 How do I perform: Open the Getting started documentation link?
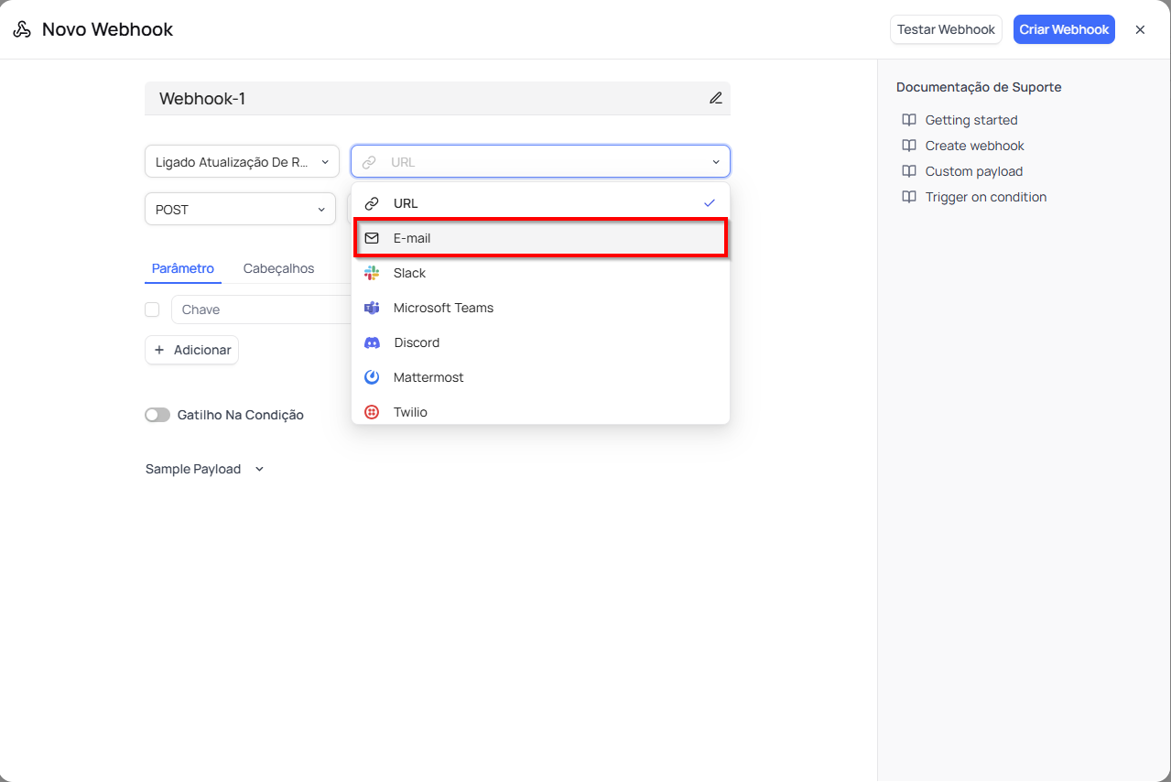pyautogui.click(x=970, y=120)
